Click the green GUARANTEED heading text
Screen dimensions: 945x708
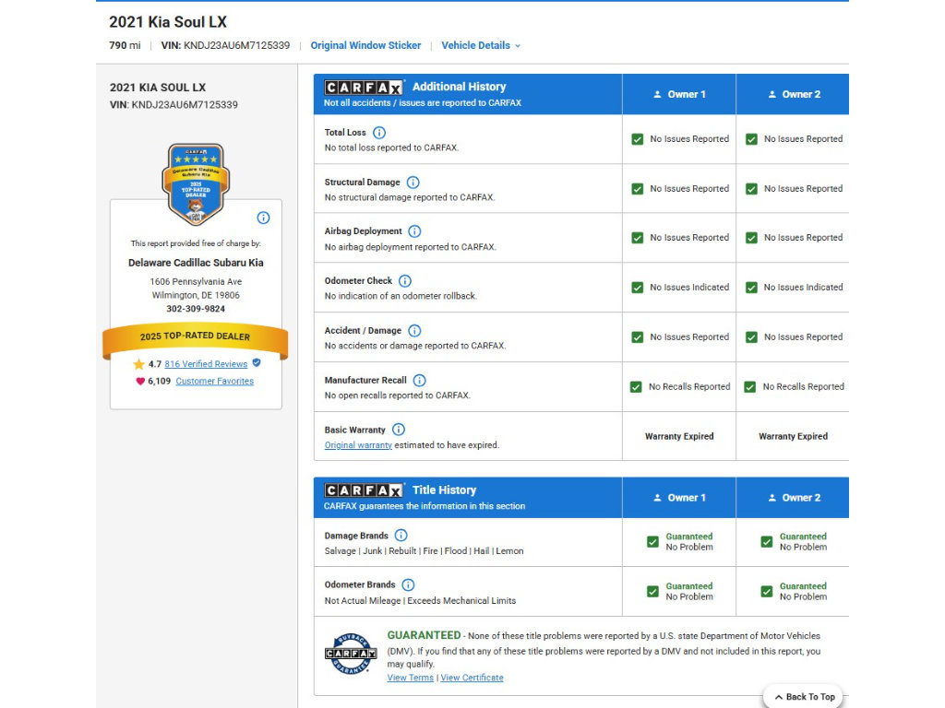[x=424, y=636]
